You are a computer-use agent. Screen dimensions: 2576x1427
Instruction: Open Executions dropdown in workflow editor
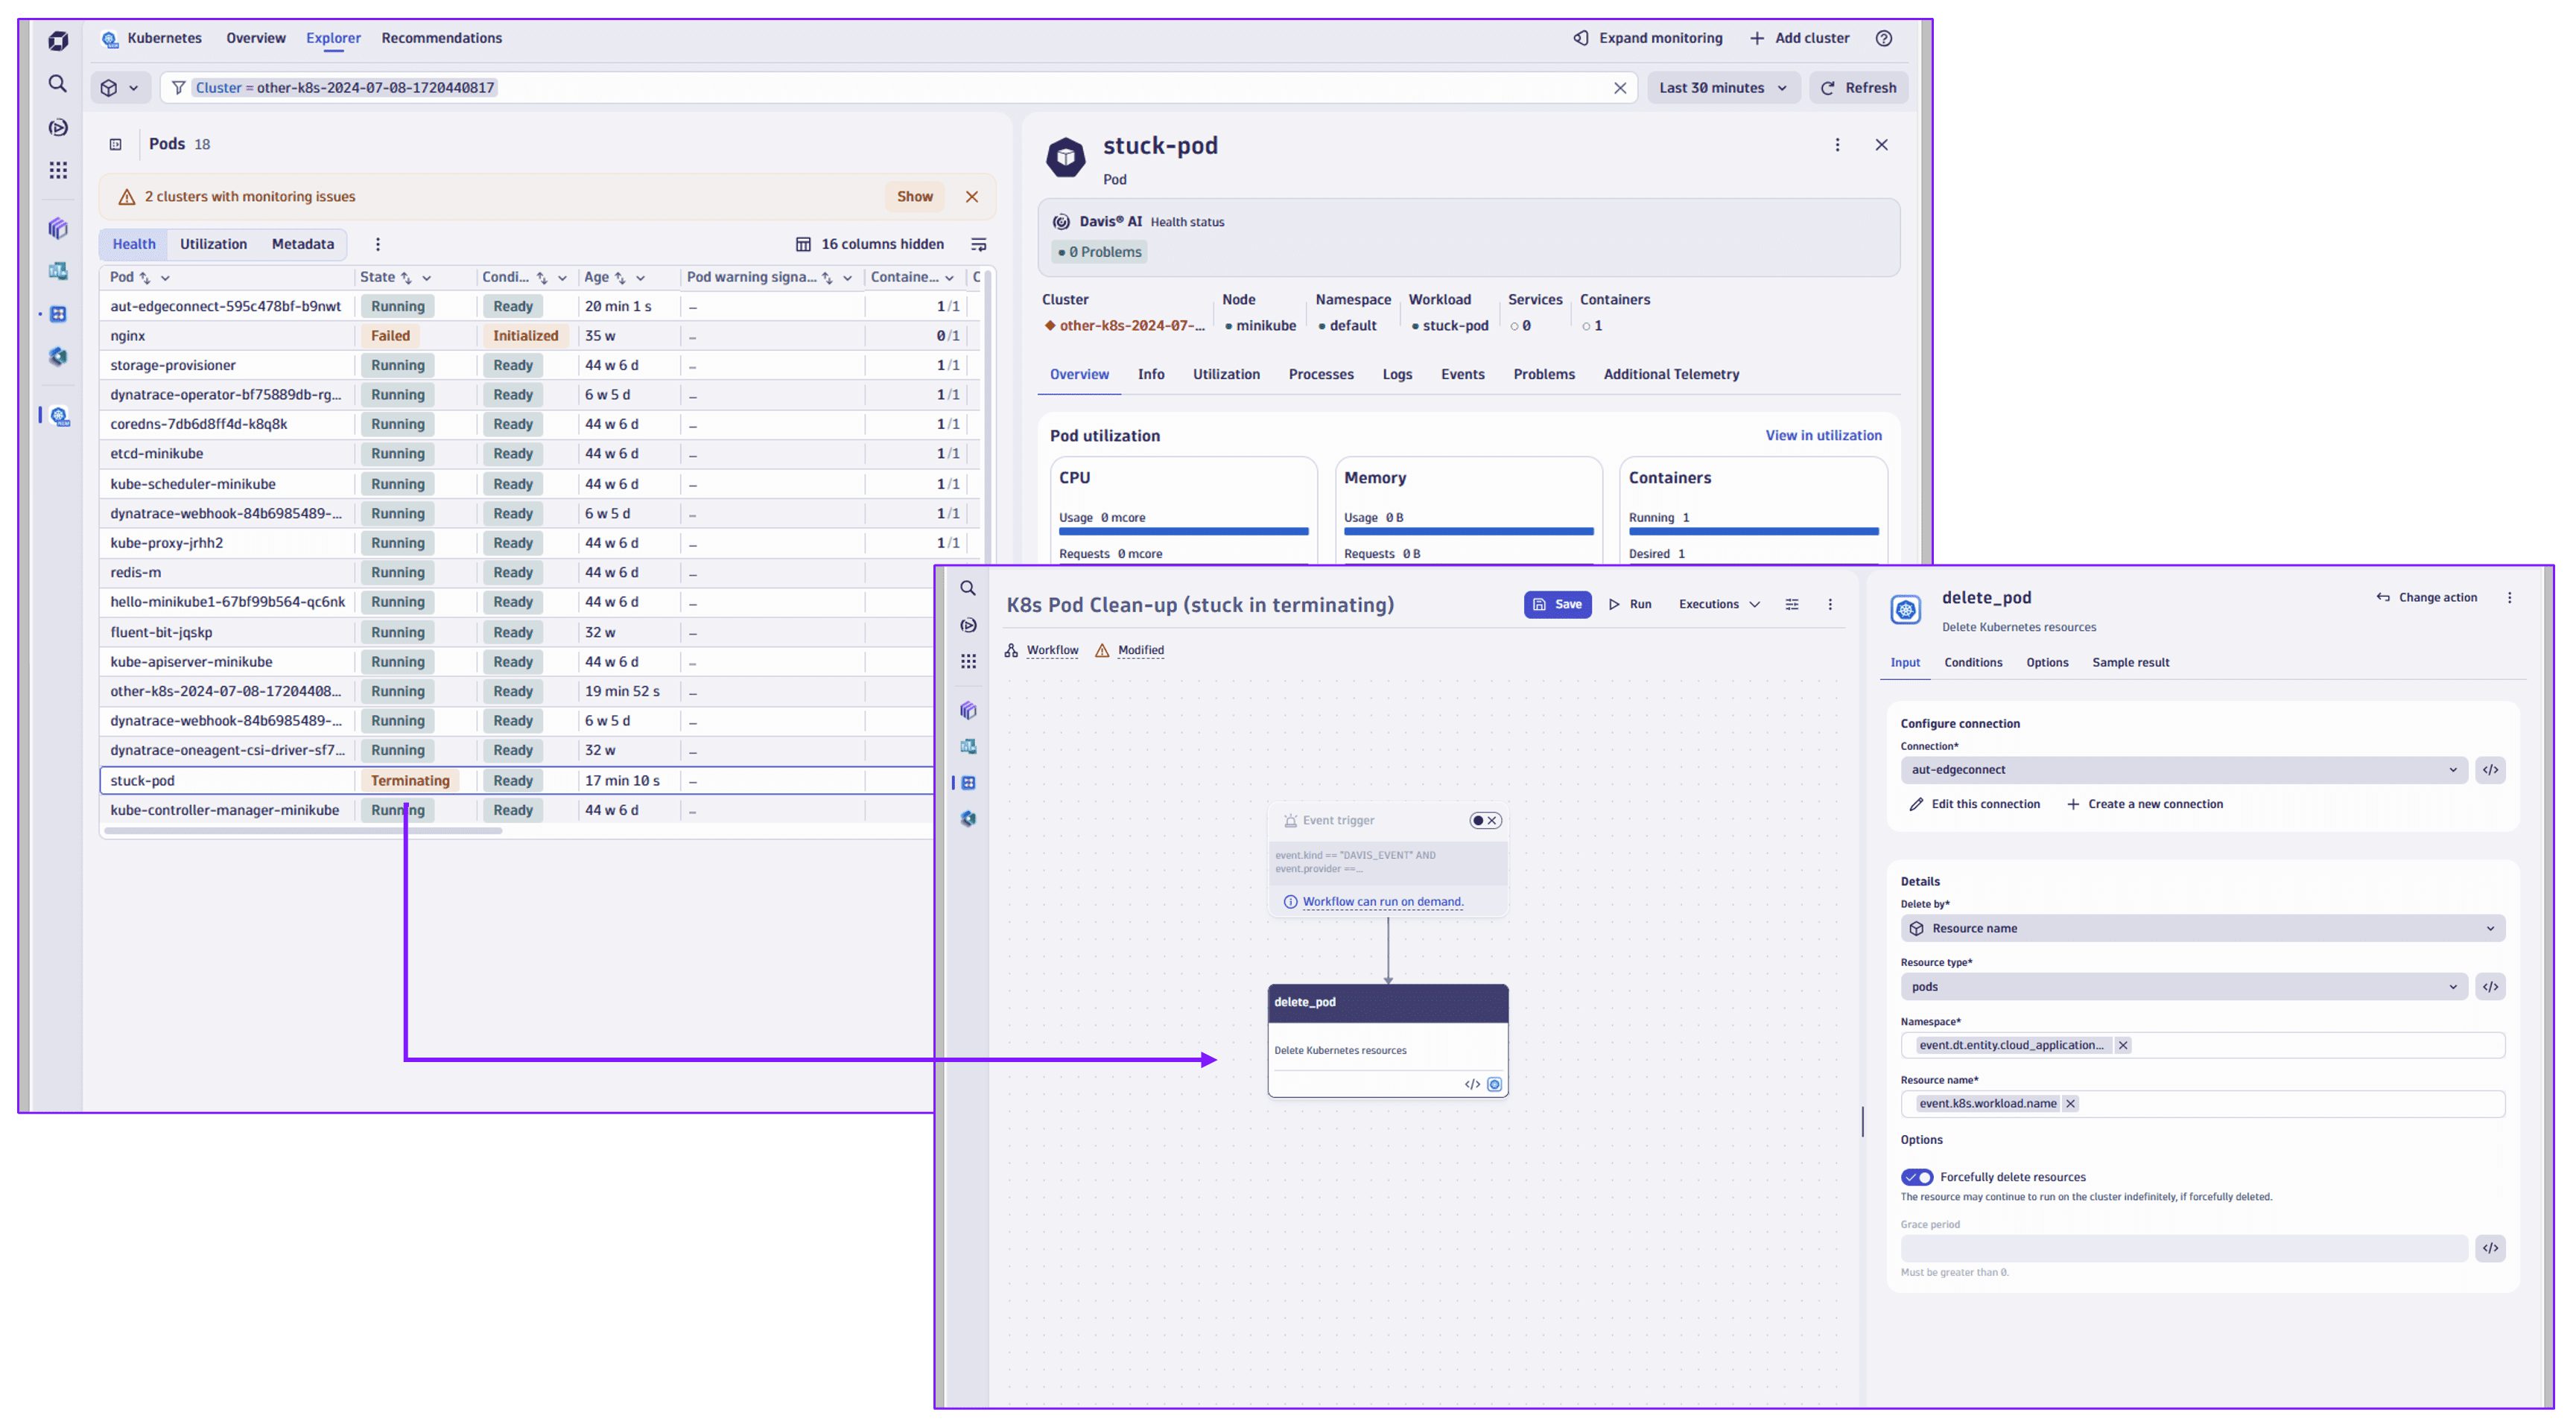pos(1719,605)
